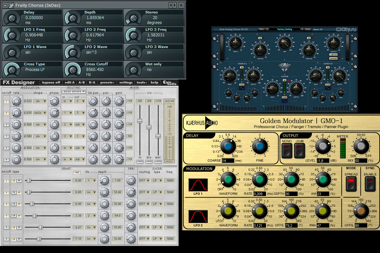The image size is (380, 253).
Task: Toggle modulation row 4 on/off in FX Designer
Action: (x=6, y=136)
